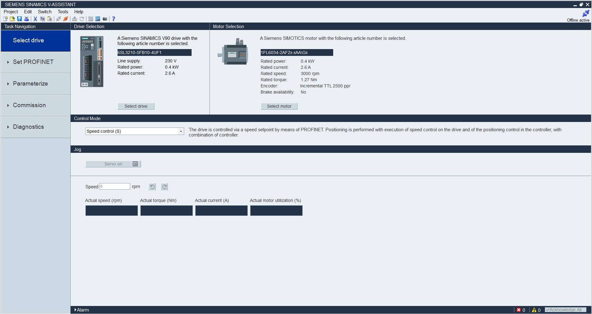Expand the Alarm panel

[x=81, y=310]
